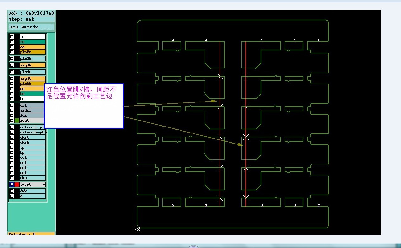Click the gg1 layer name
The height and width of the screenshot is (248, 401).
coord(33,173)
